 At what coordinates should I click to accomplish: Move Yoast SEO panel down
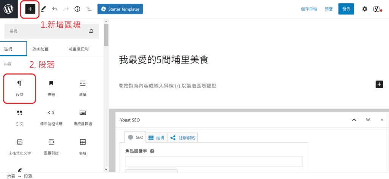(x=368, y=120)
